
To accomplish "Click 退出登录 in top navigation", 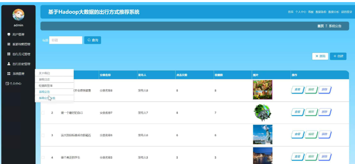I will 347,12.
